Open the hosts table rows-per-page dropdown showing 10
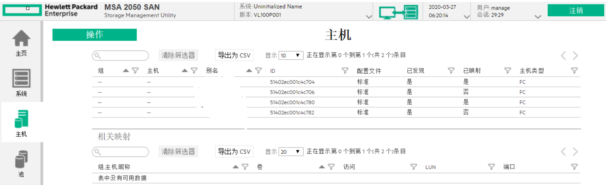This screenshot has width=606, height=185. (x=291, y=56)
